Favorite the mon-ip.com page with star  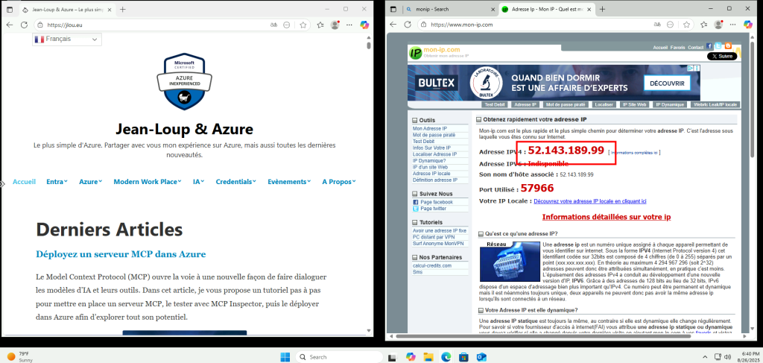pos(686,25)
